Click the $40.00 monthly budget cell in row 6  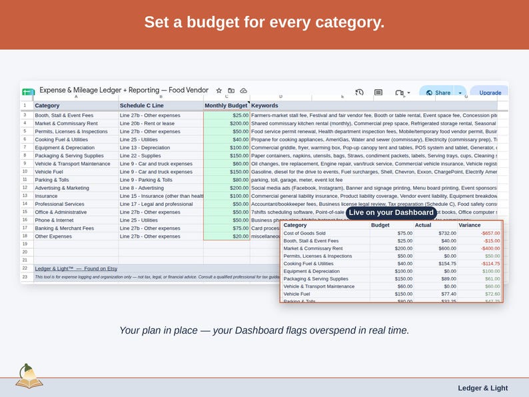pyautogui.click(x=227, y=140)
